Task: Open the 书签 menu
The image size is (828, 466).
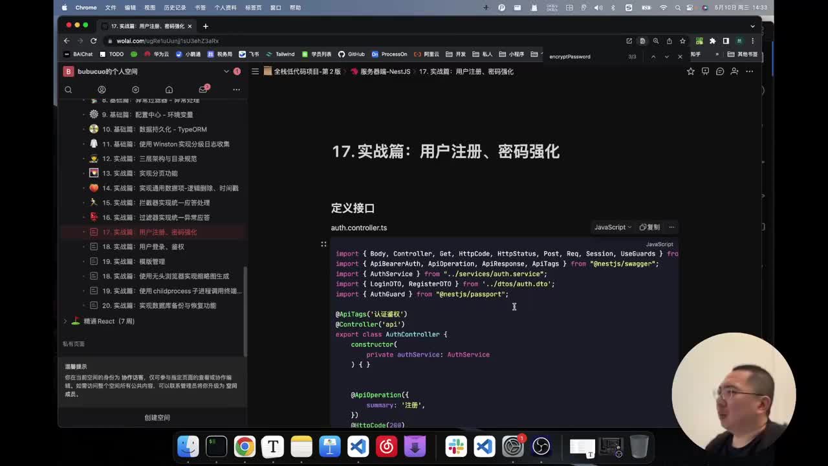Action: 200,8
